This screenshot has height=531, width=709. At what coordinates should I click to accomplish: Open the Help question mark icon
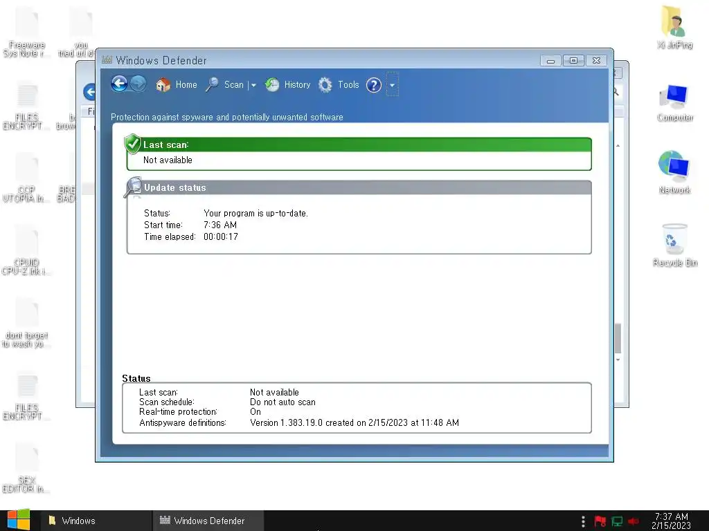point(374,85)
